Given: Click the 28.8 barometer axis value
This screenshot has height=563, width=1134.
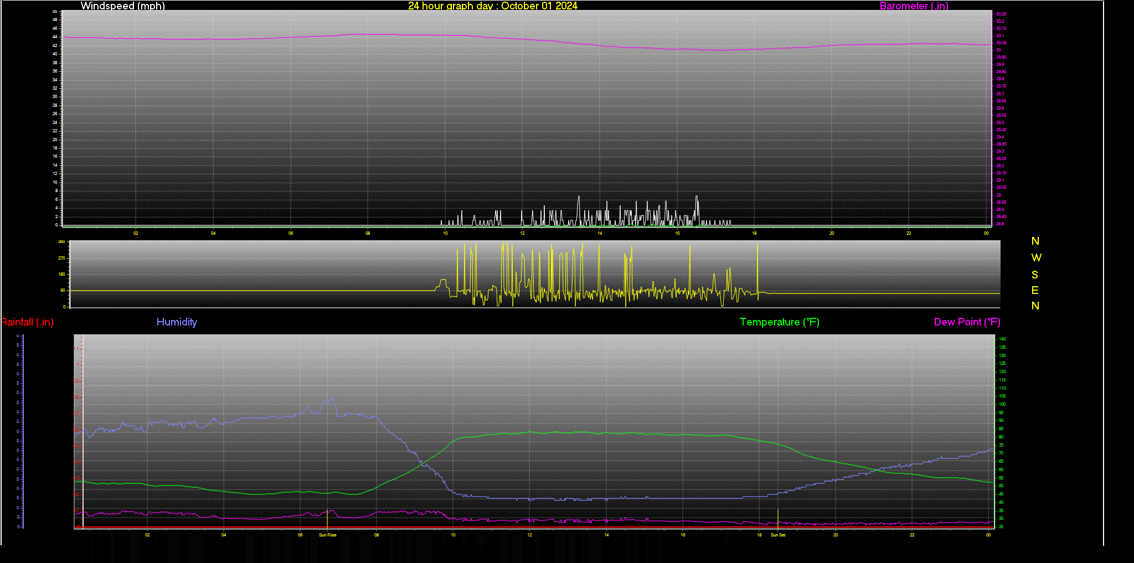Looking at the screenshot, I should pos(1000,224).
